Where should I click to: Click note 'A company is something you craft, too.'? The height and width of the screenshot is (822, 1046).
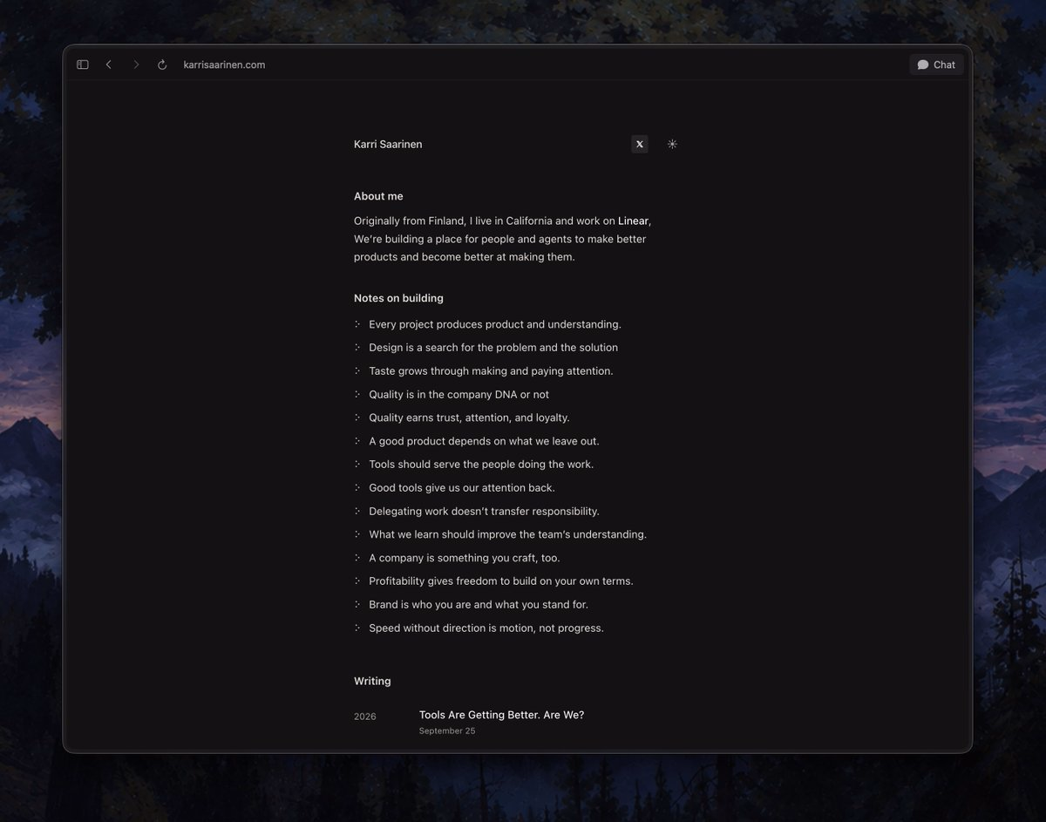pos(465,558)
